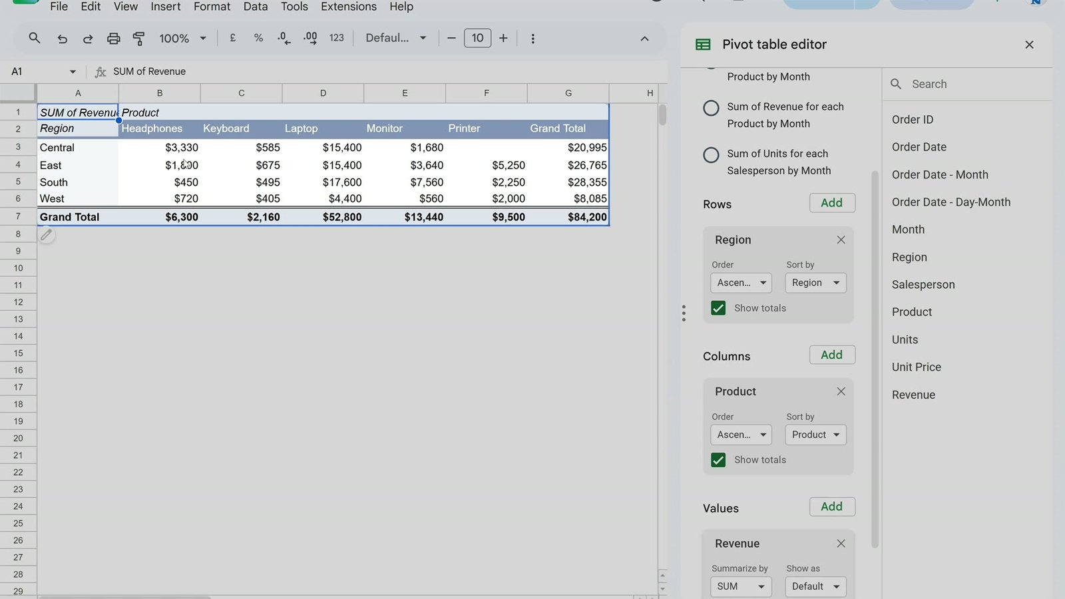Open Region Order Ascending dropdown
Screen dimensions: 1065x599
pos(742,283)
